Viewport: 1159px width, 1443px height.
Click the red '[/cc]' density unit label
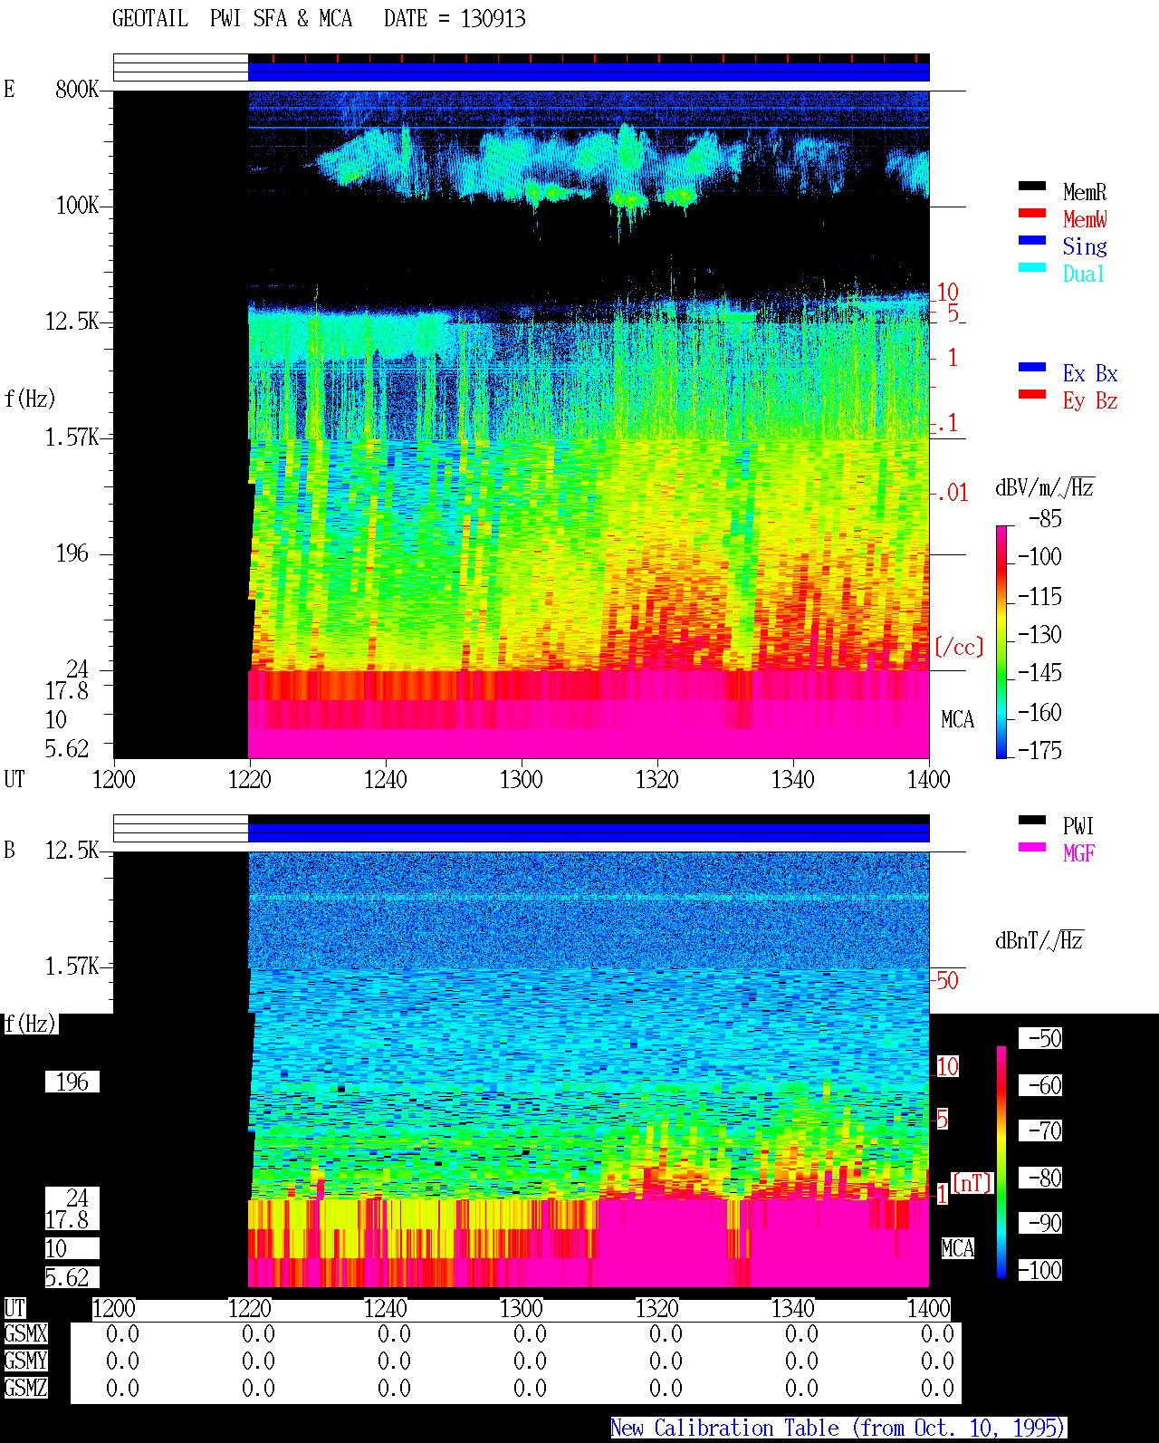coord(959,647)
